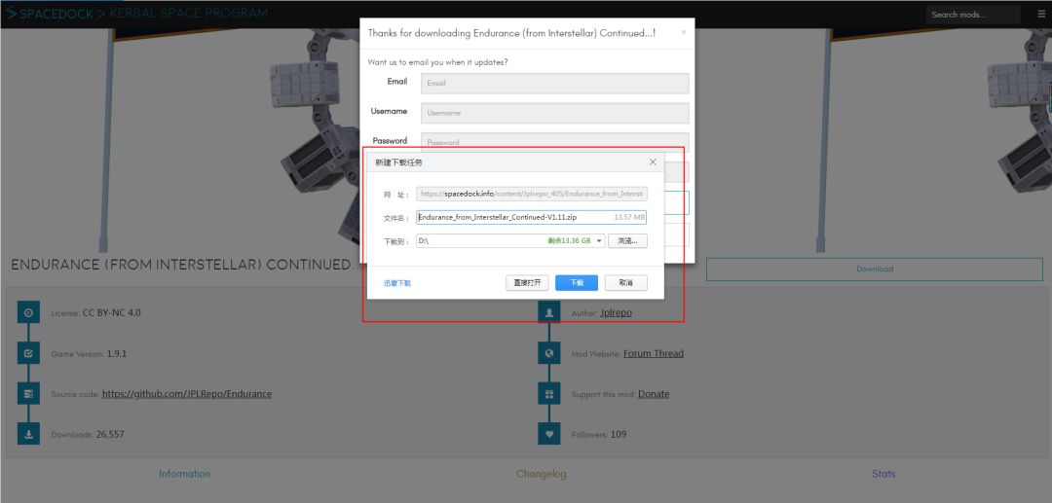
Task: Click the Mod Website globe icon
Action: pyautogui.click(x=548, y=353)
